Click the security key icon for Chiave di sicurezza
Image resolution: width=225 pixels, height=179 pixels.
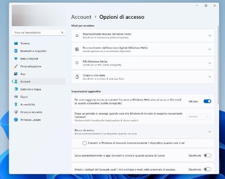click(x=77, y=77)
